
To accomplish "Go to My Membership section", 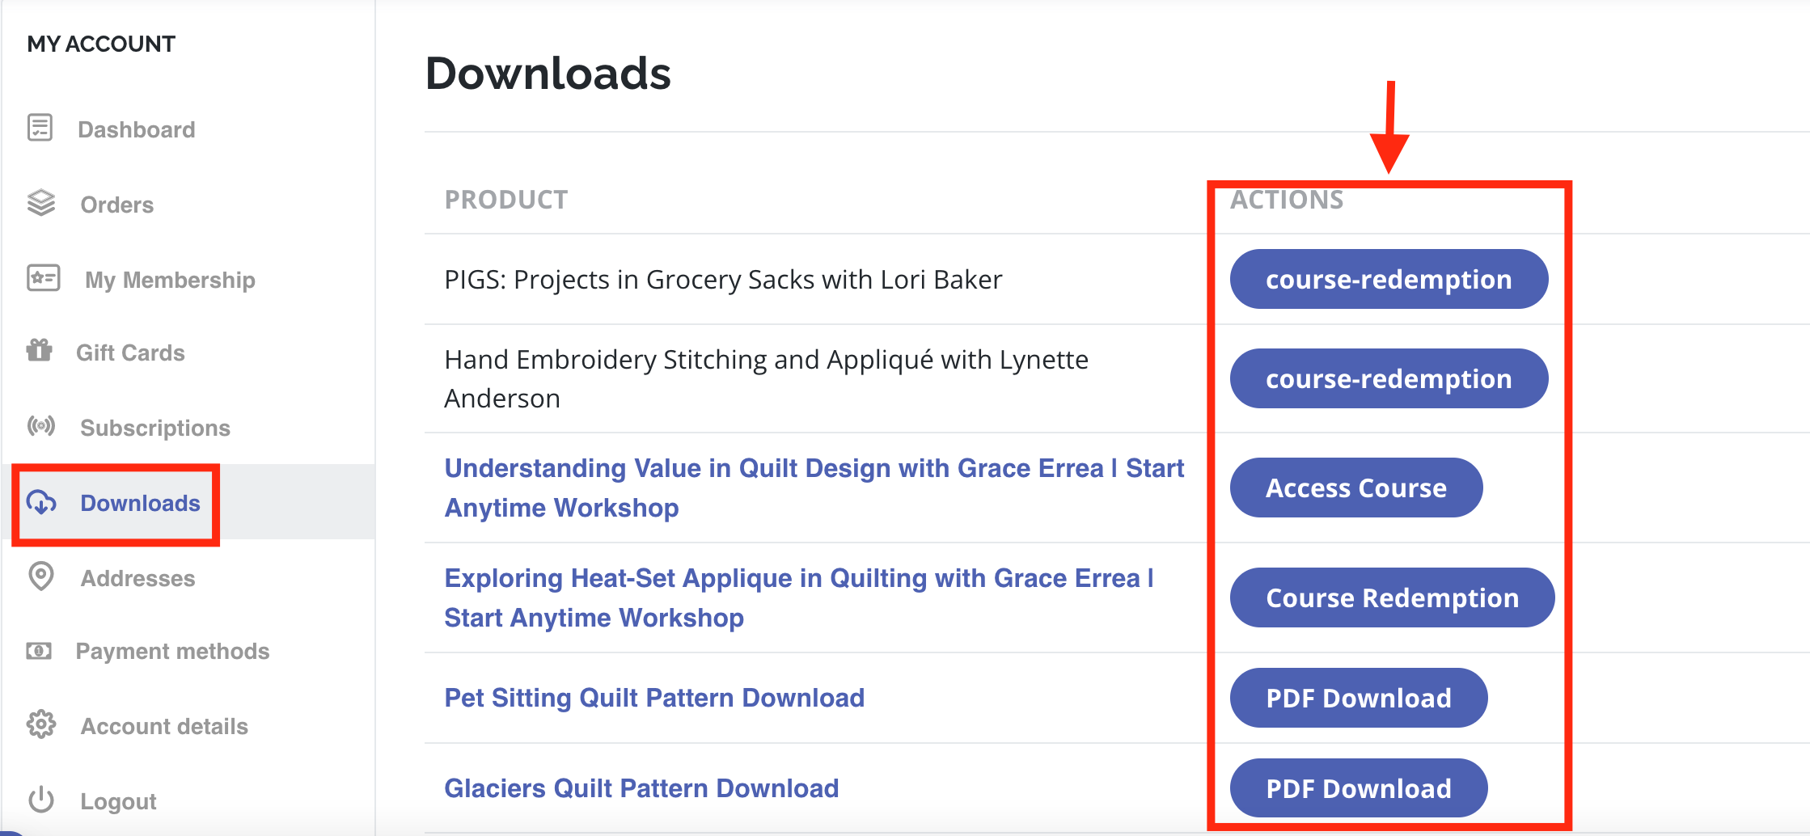I will click(170, 280).
